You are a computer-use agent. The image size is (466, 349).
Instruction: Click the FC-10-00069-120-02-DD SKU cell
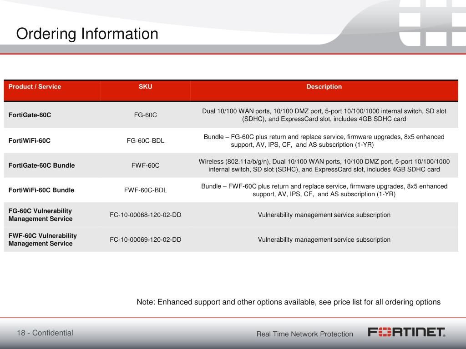(145, 239)
